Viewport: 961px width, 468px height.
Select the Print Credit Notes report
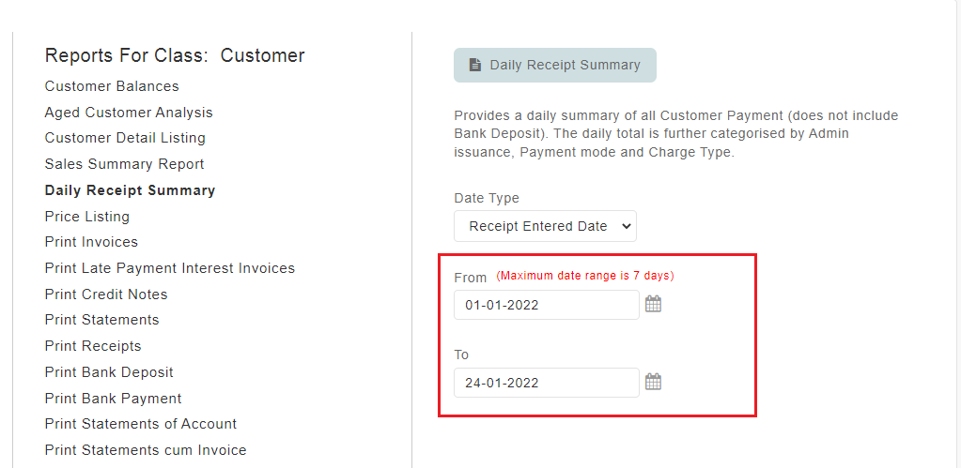point(106,294)
